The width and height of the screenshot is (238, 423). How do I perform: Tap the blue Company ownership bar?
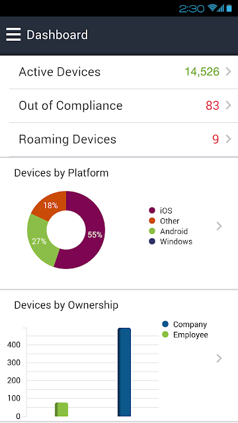coord(124,372)
